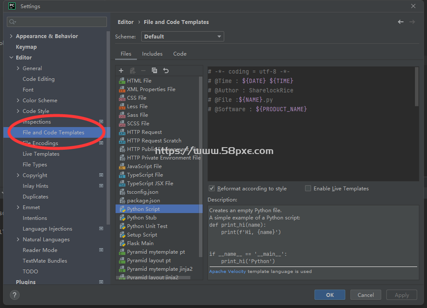Select HTTP Private Environment File template
427x308 pixels.
(x=164, y=158)
